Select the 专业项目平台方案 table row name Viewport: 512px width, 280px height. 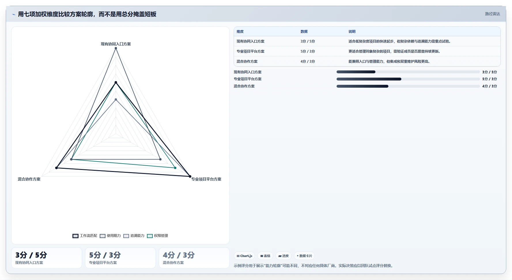(x=250, y=51)
